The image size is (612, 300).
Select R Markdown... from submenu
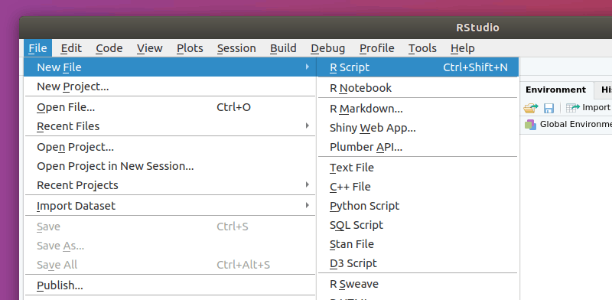tap(418, 109)
